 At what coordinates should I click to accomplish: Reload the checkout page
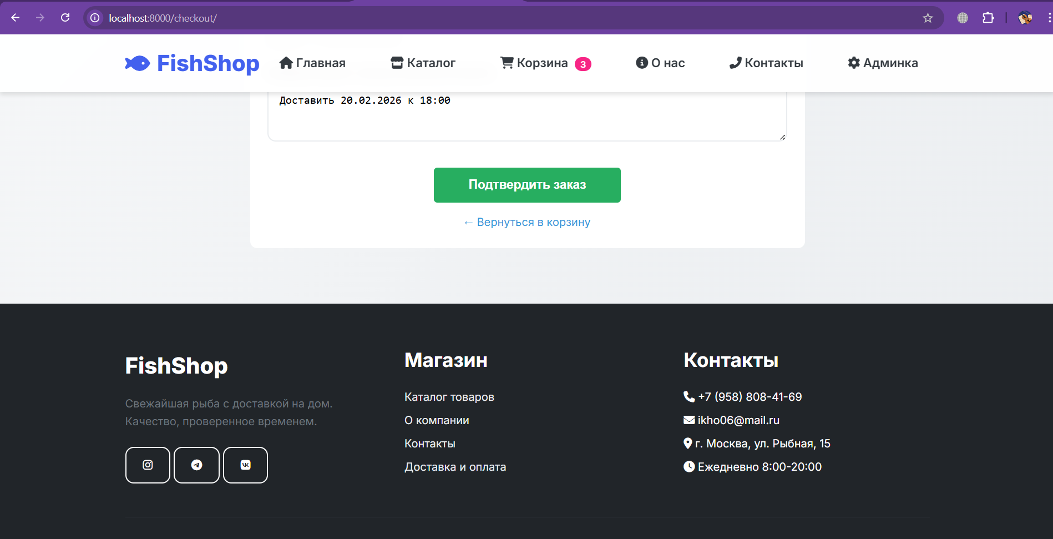click(x=65, y=17)
